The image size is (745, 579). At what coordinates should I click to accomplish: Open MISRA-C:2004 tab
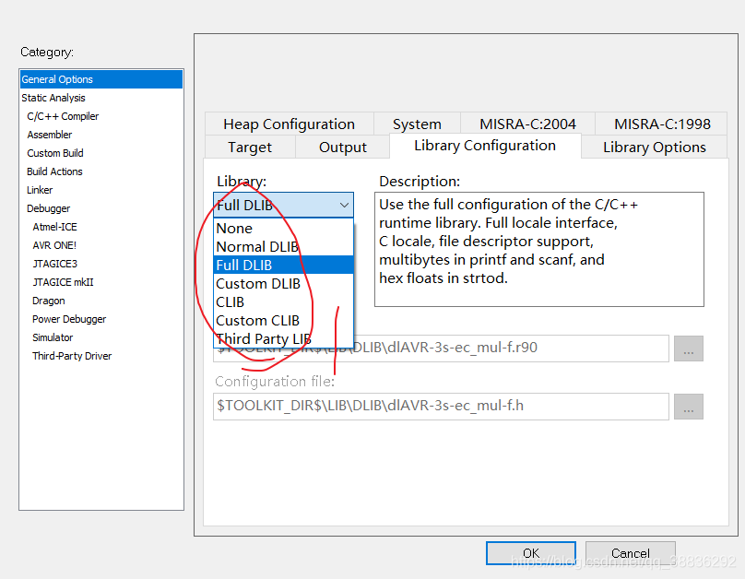pos(527,124)
